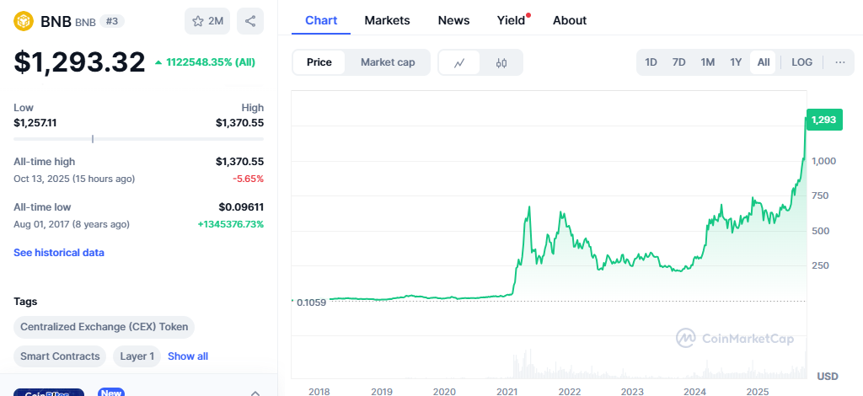This screenshot has height=396, width=863.
Task: Click Centralized Exchange (CEX) Token tag
Action: (x=104, y=327)
